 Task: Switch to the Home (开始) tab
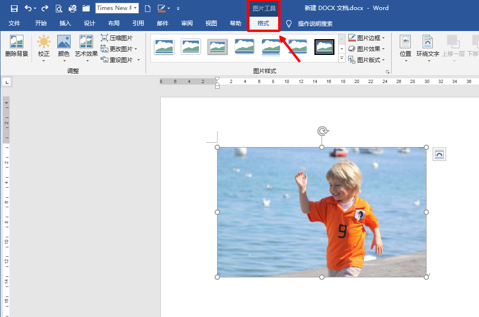(x=41, y=23)
